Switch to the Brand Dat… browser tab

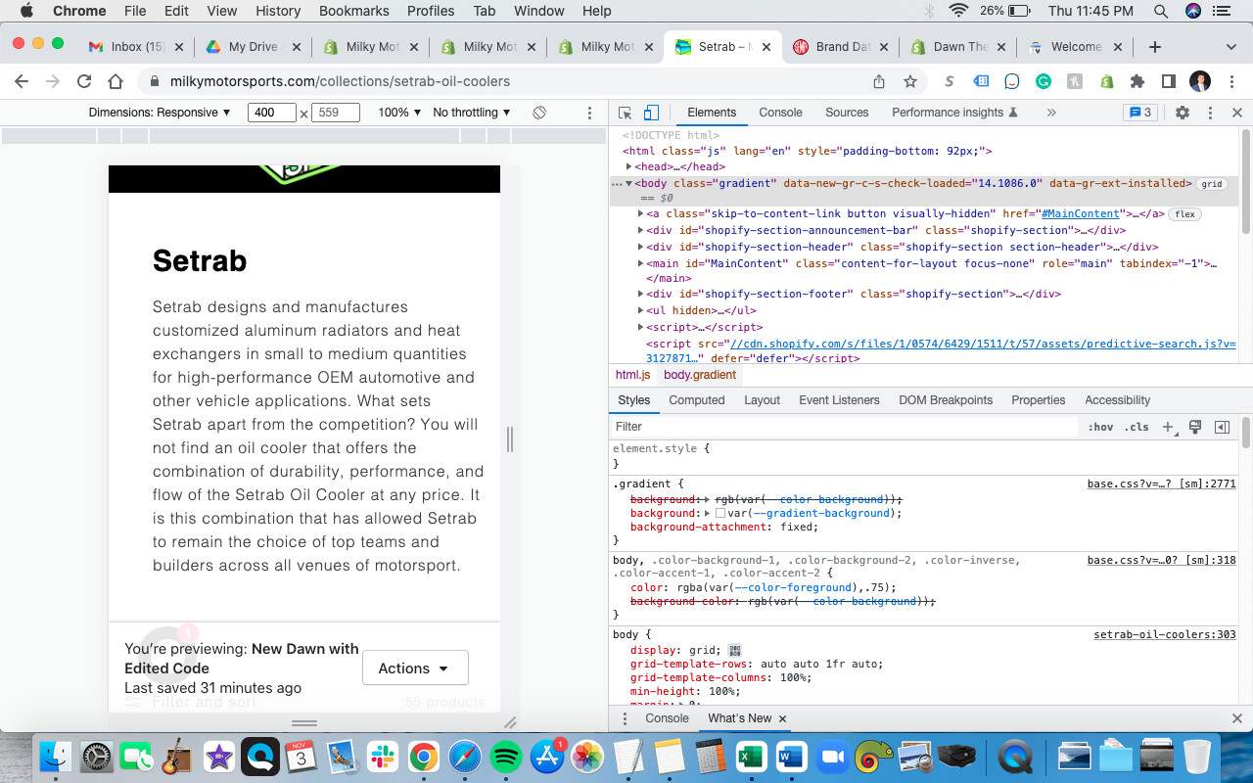[x=841, y=47]
